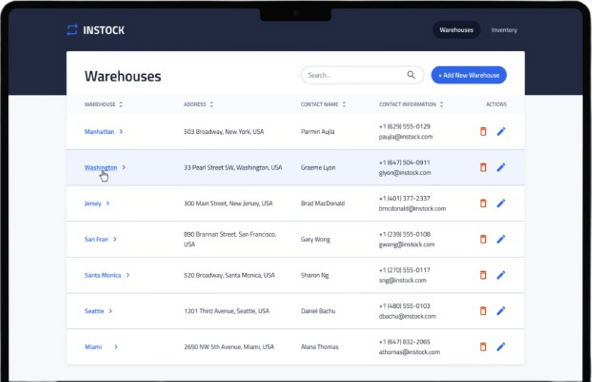592x382 pixels.
Task: Sort by Contact Information column arrows
Action: pos(442,104)
